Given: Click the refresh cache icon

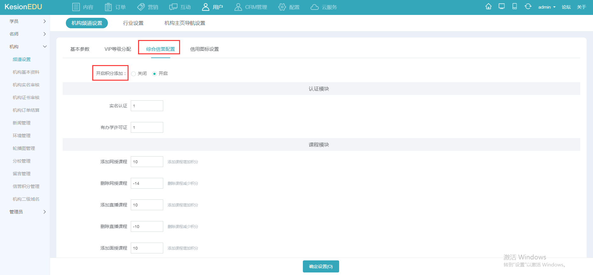Looking at the screenshot, I should tap(528, 7).
